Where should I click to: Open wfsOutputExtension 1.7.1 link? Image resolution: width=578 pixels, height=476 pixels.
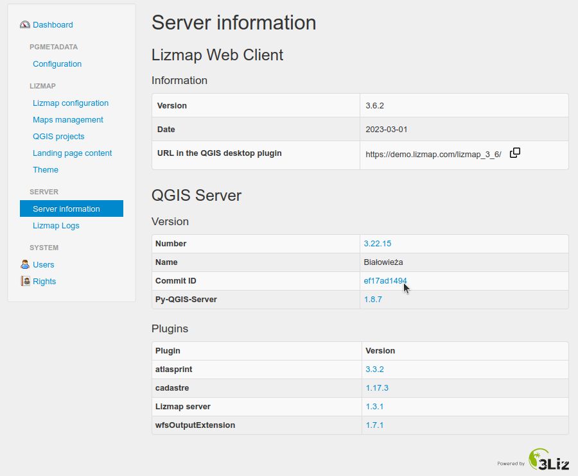pyautogui.click(x=374, y=425)
